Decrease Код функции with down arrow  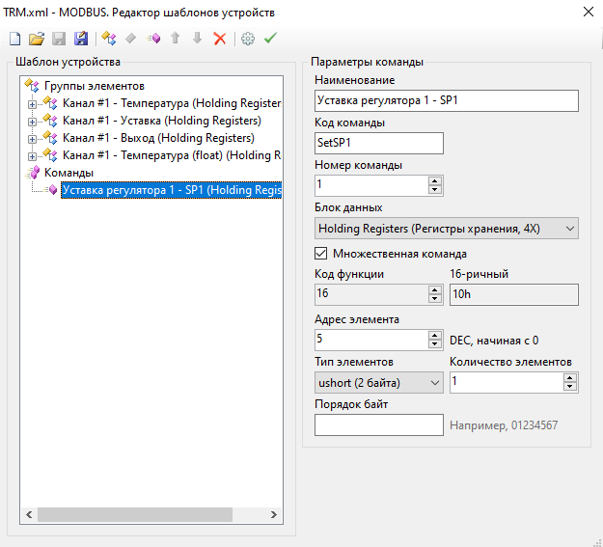[434, 299]
